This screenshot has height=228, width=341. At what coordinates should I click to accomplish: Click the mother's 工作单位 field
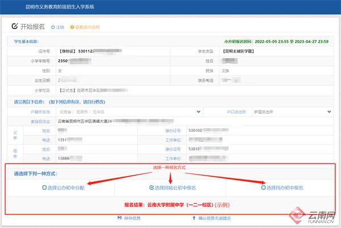coord(260,159)
